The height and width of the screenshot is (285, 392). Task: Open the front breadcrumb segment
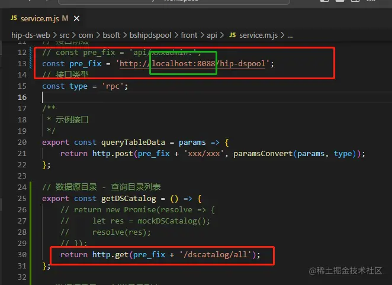(x=189, y=35)
